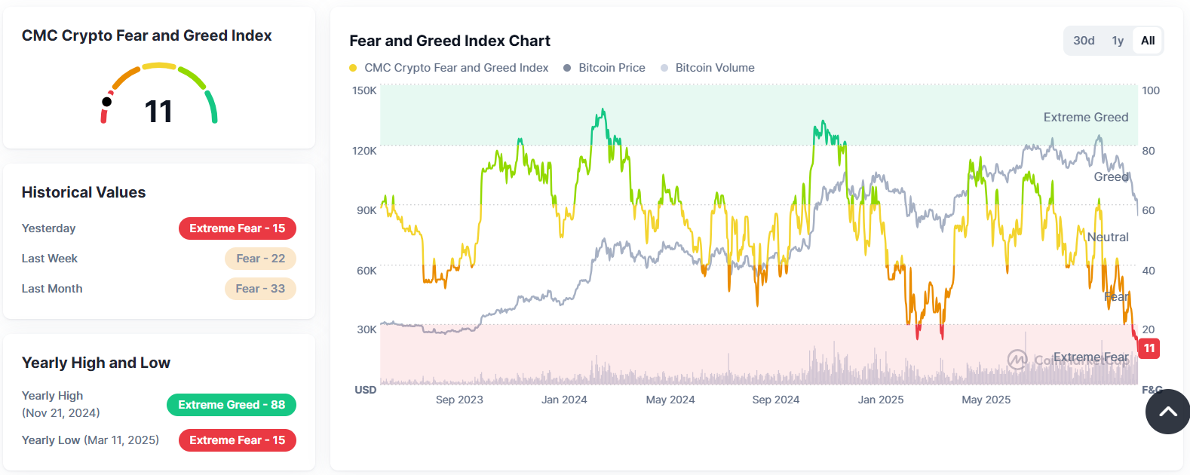Click the Extreme Greed - 88 yearly high badge
Viewport: 1190px width, 475px height.
click(231, 405)
